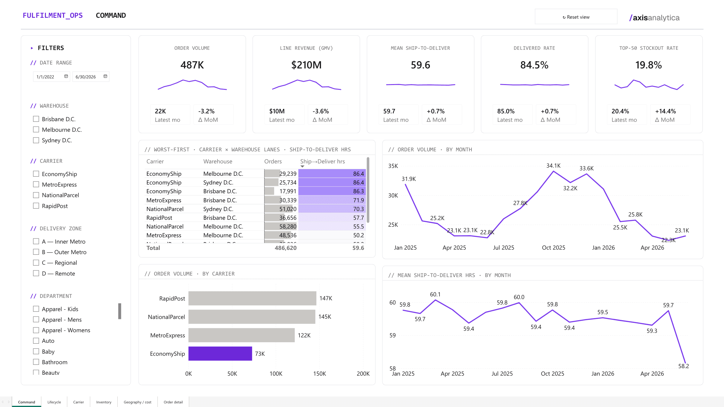724x407 pixels.
Task: Toggle the Bathroom department checkbox
Action: tap(36, 362)
